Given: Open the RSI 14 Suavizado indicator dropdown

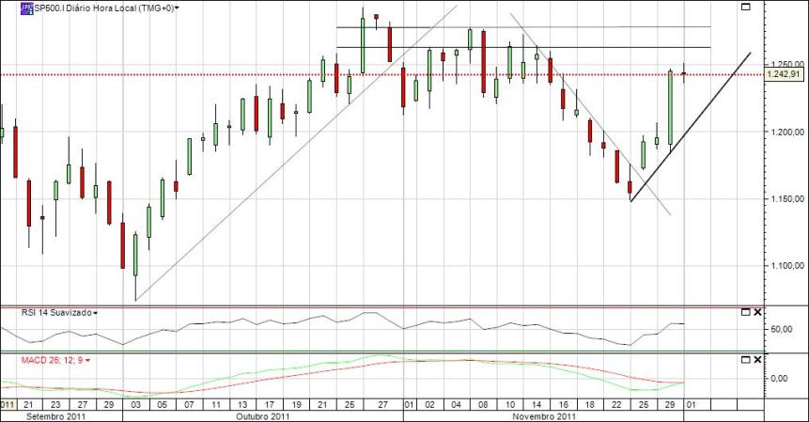Looking at the screenshot, I should click(96, 313).
